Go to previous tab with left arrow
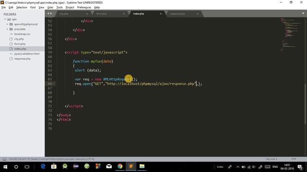 point(48,13)
